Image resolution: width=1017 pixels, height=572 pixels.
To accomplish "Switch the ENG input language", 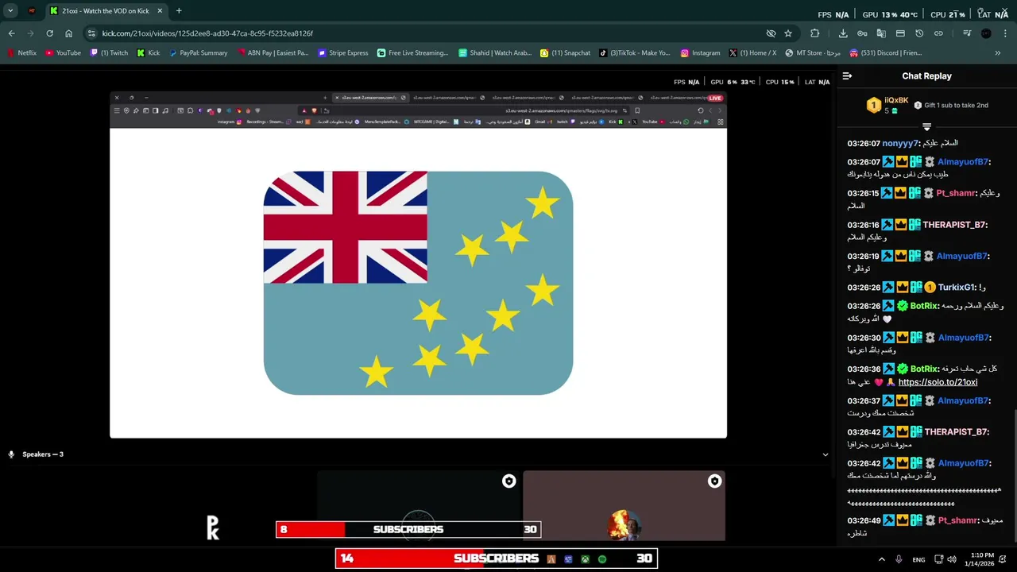I will pos(918,559).
